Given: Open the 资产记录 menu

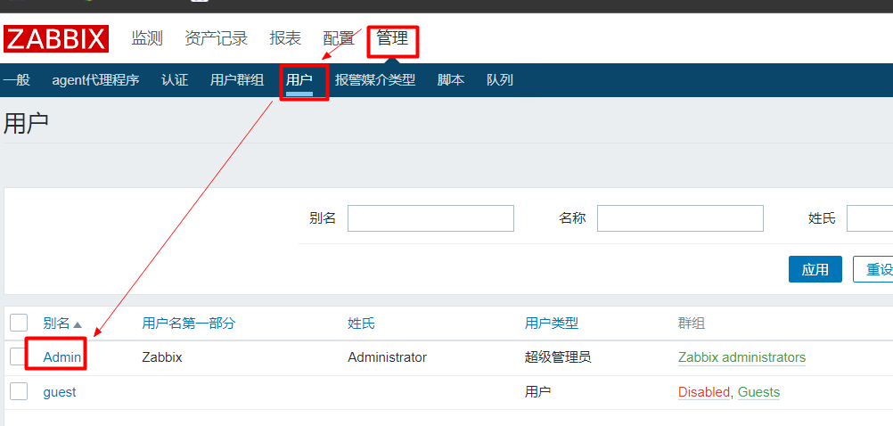Looking at the screenshot, I should (x=216, y=38).
